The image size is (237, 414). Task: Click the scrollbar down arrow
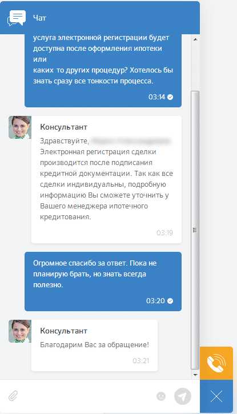point(195,375)
